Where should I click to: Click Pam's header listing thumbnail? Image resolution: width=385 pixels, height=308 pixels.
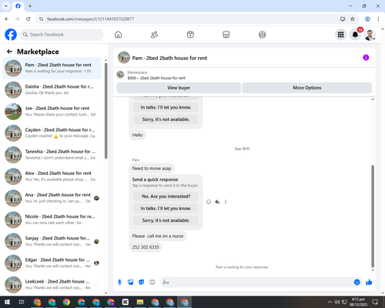pos(124,58)
